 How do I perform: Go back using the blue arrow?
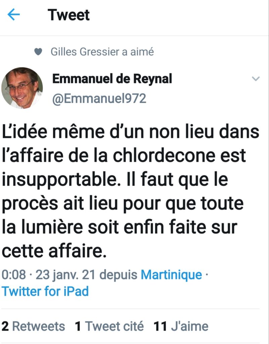tap(13, 14)
